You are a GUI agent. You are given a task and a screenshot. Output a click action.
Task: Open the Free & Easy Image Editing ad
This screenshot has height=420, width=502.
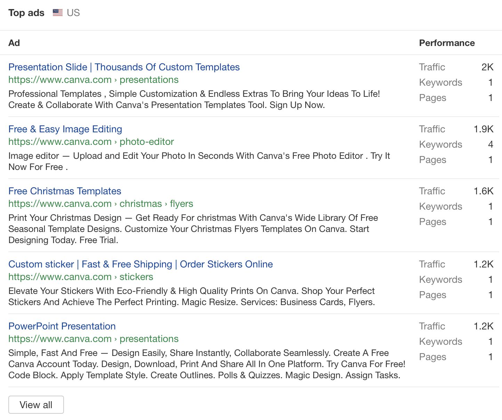click(65, 129)
